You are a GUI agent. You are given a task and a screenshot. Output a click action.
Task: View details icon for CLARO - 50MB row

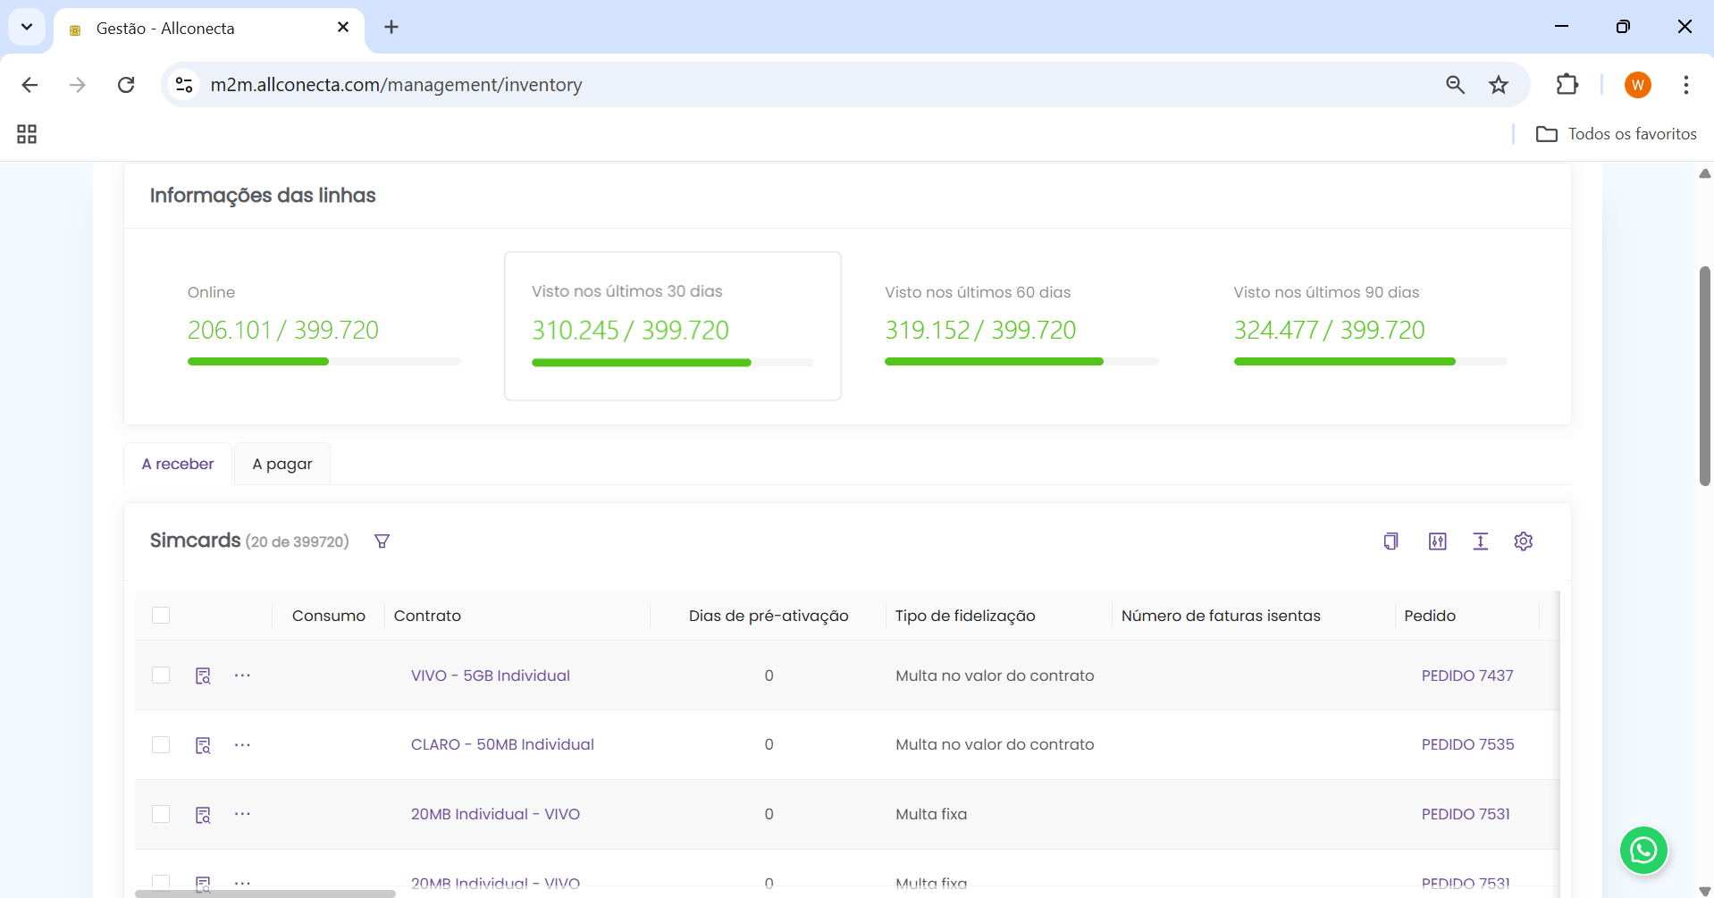203,745
